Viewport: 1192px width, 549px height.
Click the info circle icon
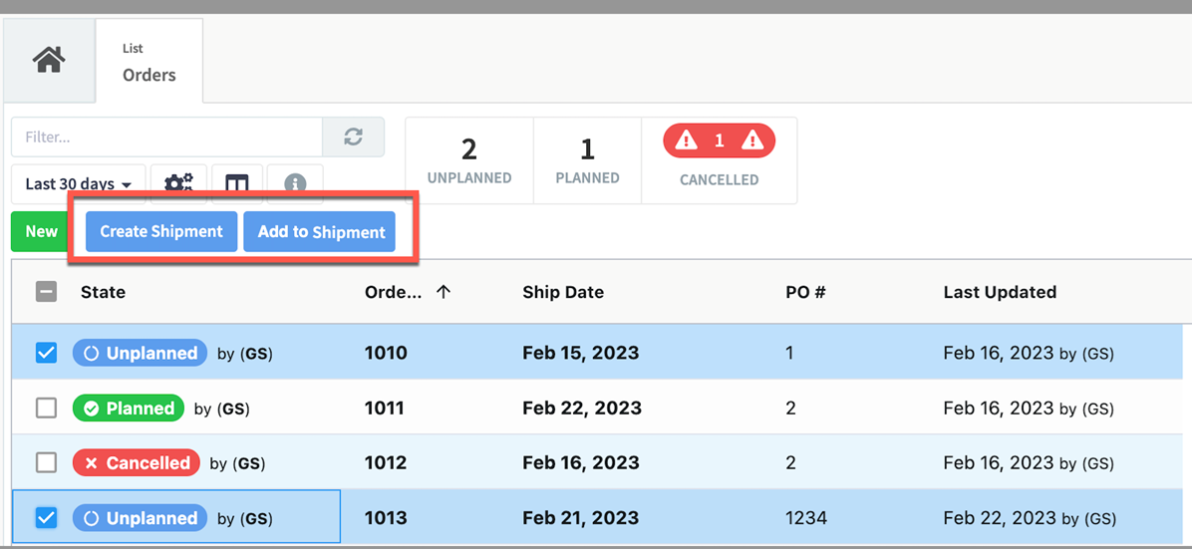pos(295,184)
